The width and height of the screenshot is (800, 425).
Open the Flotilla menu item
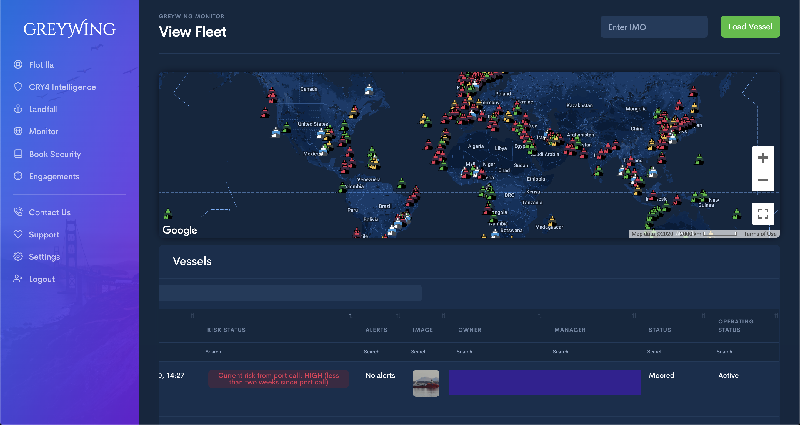(x=41, y=65)
